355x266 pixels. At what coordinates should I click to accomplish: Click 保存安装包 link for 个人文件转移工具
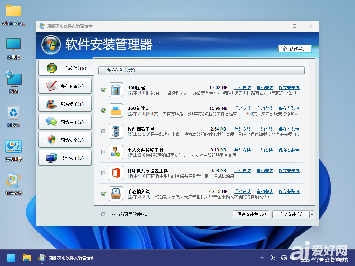pyautogui.click(x=289, y=150)
